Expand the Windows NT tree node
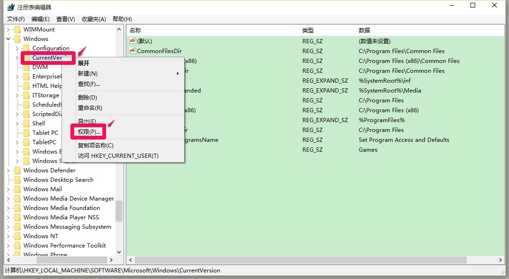The height and width of the screenshot is (279, 509). click(x=8, y=236)
